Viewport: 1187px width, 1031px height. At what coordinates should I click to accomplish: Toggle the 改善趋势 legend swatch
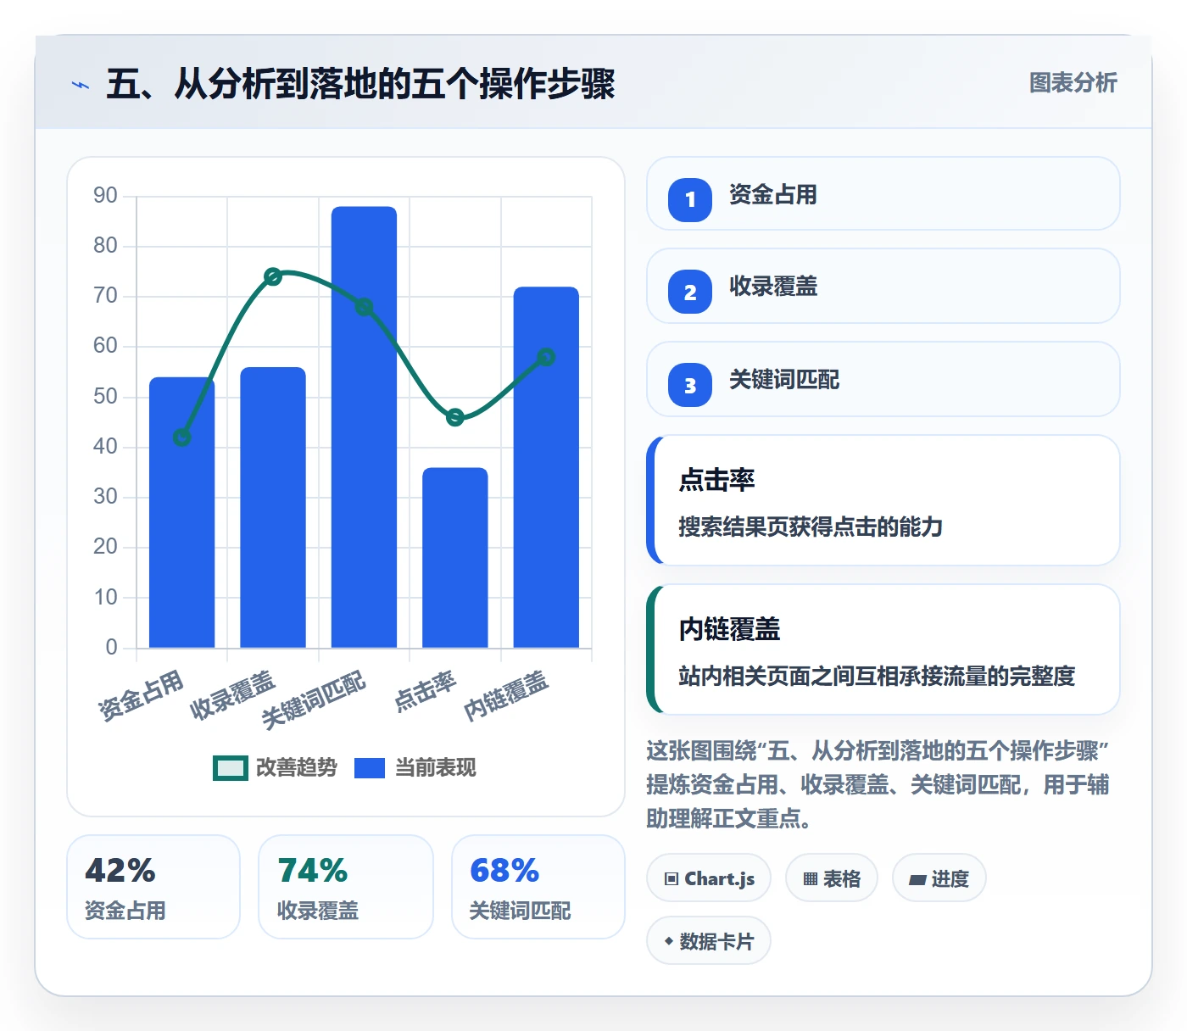tap(230, 767)
